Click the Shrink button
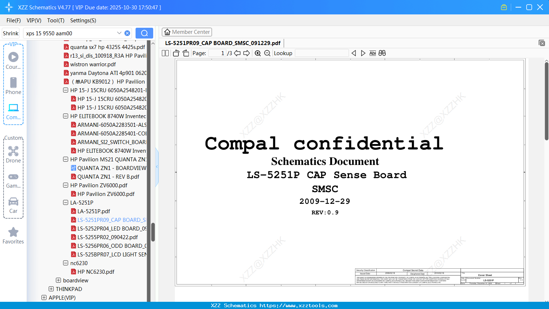This screenshot has width=549, height=309. coord(11,33)
